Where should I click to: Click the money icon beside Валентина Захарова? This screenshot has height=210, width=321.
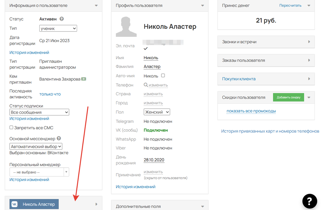click(84, 79)
